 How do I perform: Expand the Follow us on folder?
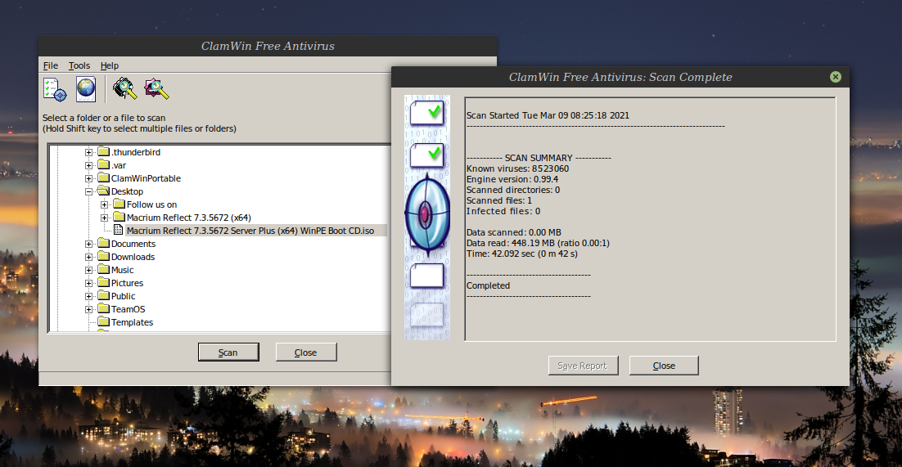104,204
